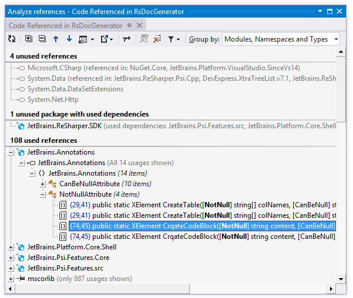Select the Code Referenced in RsDocGenerator tab
The image size is (353, 298).
(65, 25)
